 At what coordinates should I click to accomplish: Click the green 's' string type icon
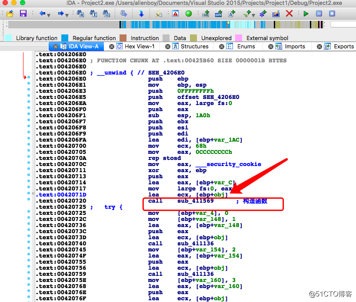tap(247, 14)
